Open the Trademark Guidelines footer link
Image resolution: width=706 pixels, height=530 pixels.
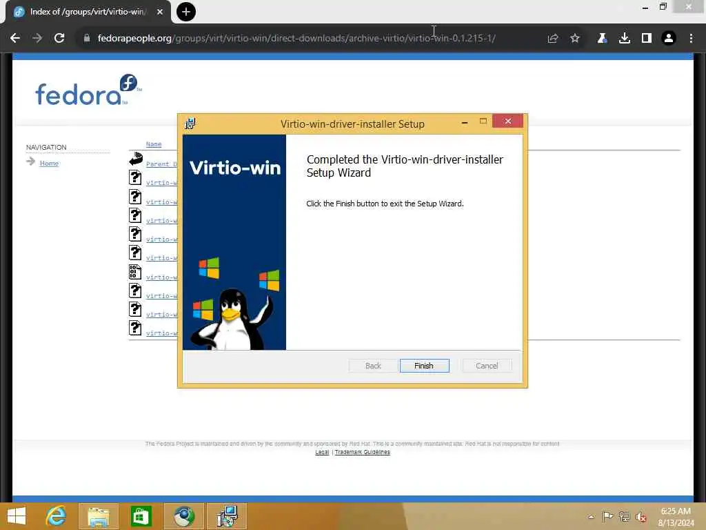363,452
